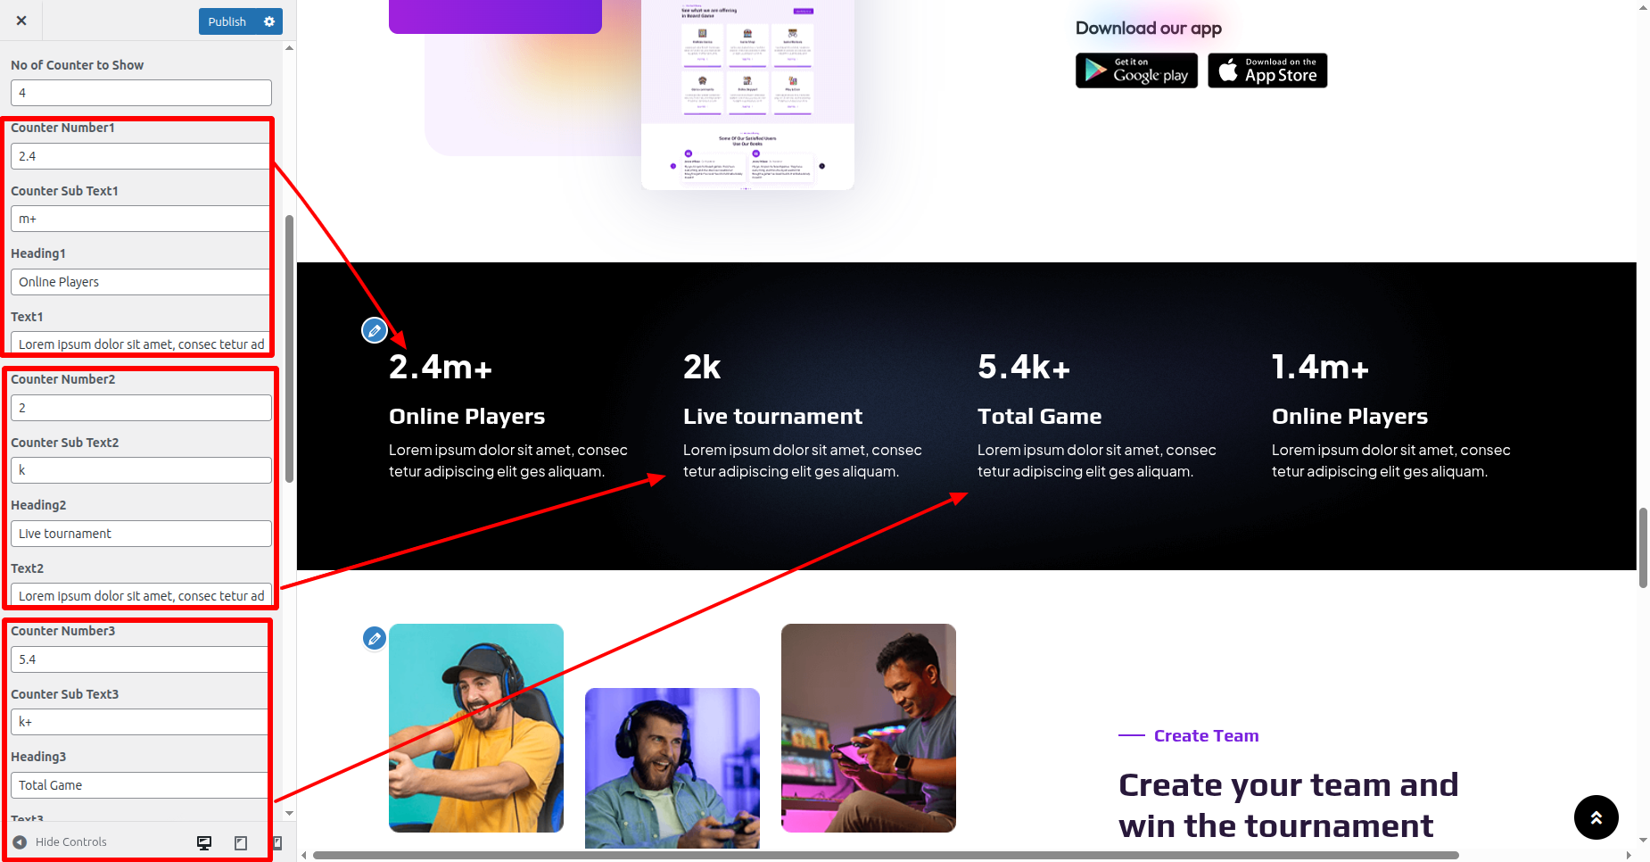The height and width of the screenshot is (862, 1650).
Task: Click the edit pencil icon near gamer photos
Action: [x=375, y=638]
